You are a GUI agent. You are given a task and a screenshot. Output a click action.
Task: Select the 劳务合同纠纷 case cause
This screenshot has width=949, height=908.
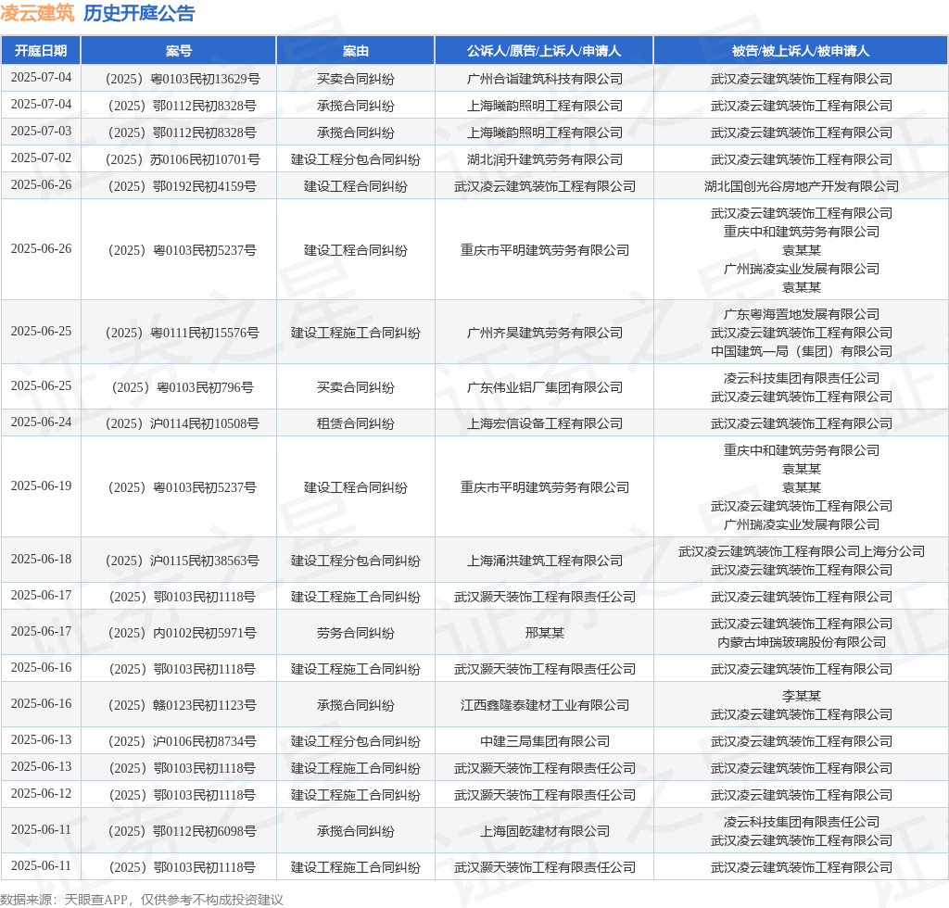(355, 634)
